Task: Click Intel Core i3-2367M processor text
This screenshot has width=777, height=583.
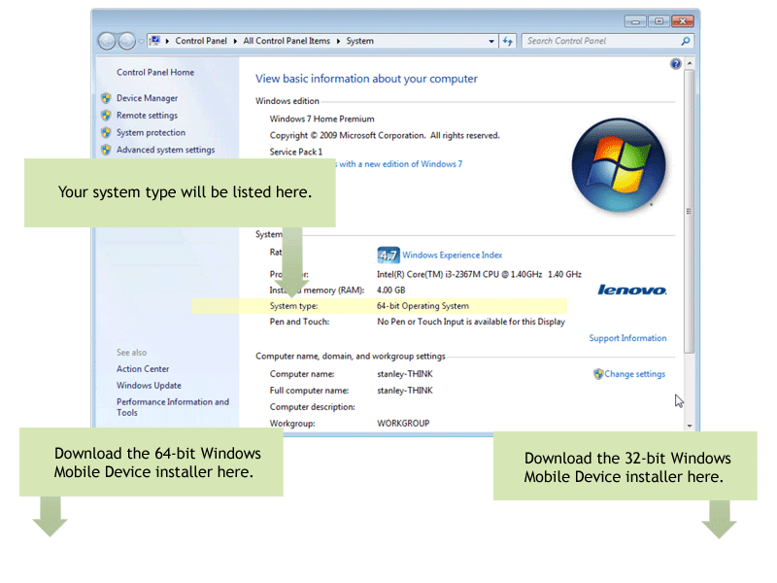Action: (x=479, y=274)
